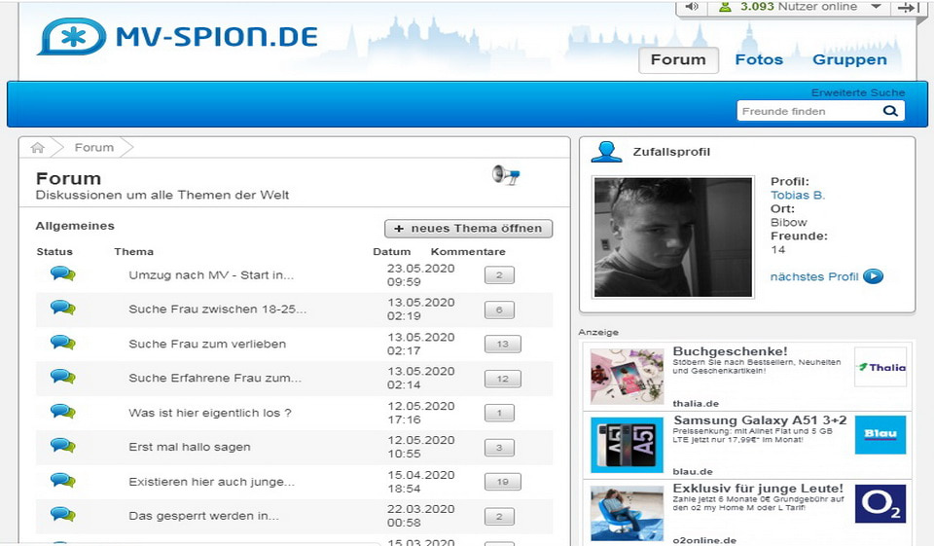Open thread 'Was ist hier eigentlich los ?'
This screenshot has width=934, height=546.
(x=210, y=413)
